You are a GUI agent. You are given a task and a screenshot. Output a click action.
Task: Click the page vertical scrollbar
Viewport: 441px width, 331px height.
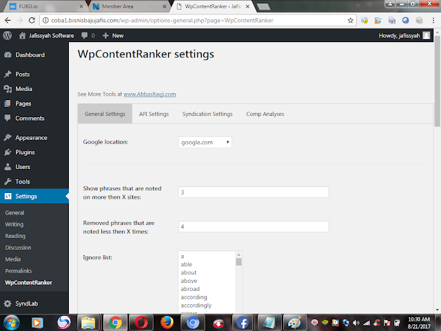click(438, 81)
